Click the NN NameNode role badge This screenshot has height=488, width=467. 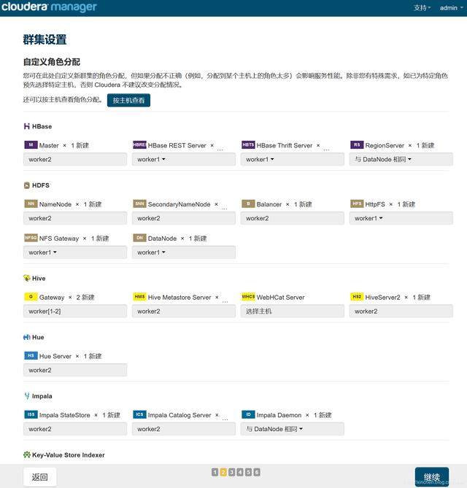click(31, 204)
